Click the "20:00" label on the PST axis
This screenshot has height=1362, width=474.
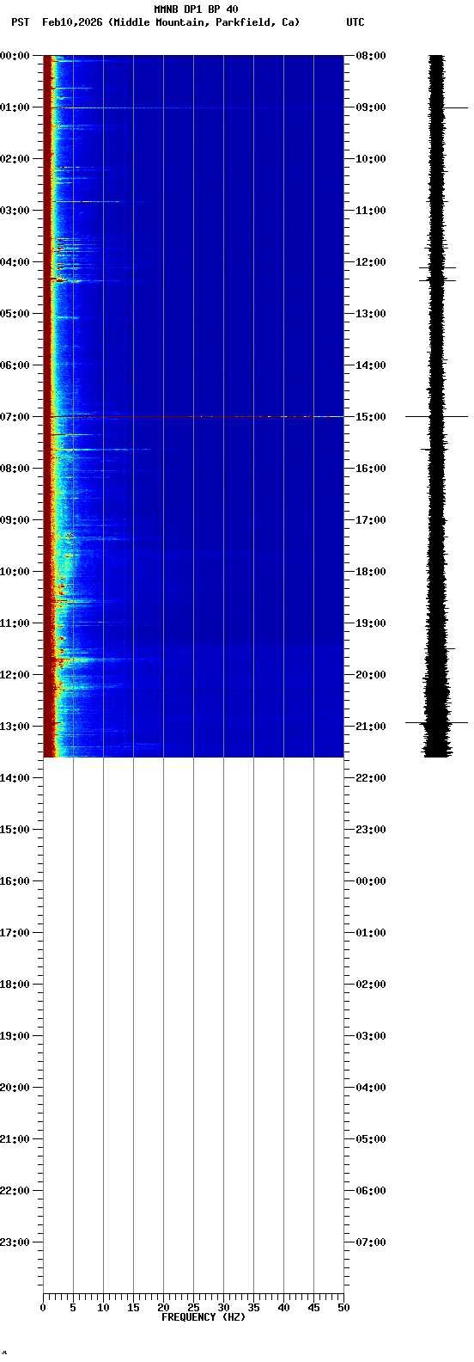tap(15, 1088)
